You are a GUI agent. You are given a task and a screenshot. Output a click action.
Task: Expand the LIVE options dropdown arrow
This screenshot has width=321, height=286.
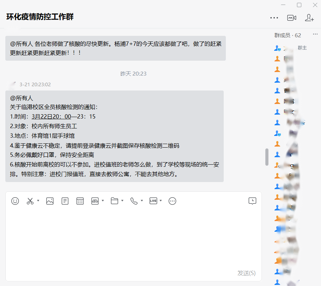coord(160,201)
